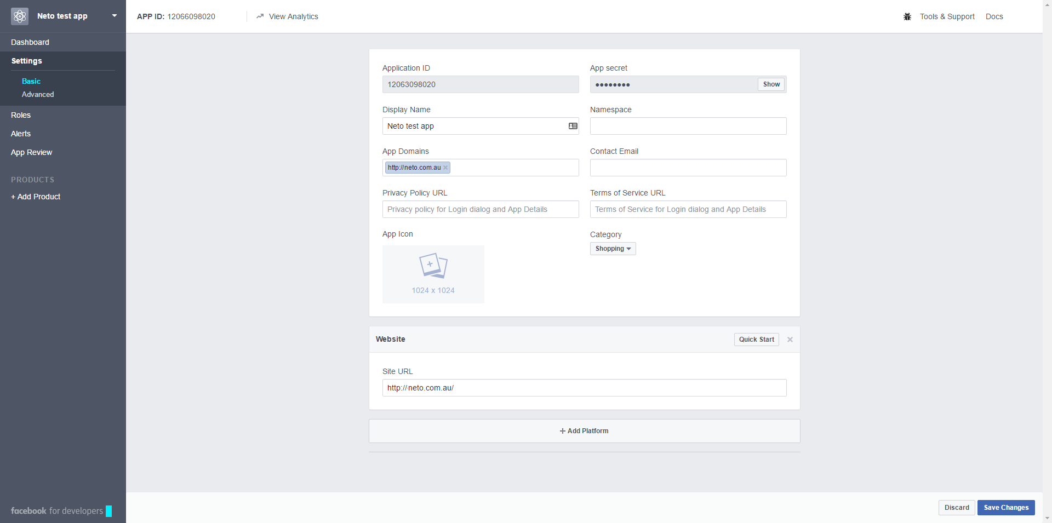This screenshot has height=523, width=1052.
Task: Discard the changes
Action: 957,508
